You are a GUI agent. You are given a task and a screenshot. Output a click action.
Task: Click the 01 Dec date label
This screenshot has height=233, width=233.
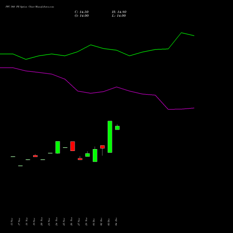(94, 221)
